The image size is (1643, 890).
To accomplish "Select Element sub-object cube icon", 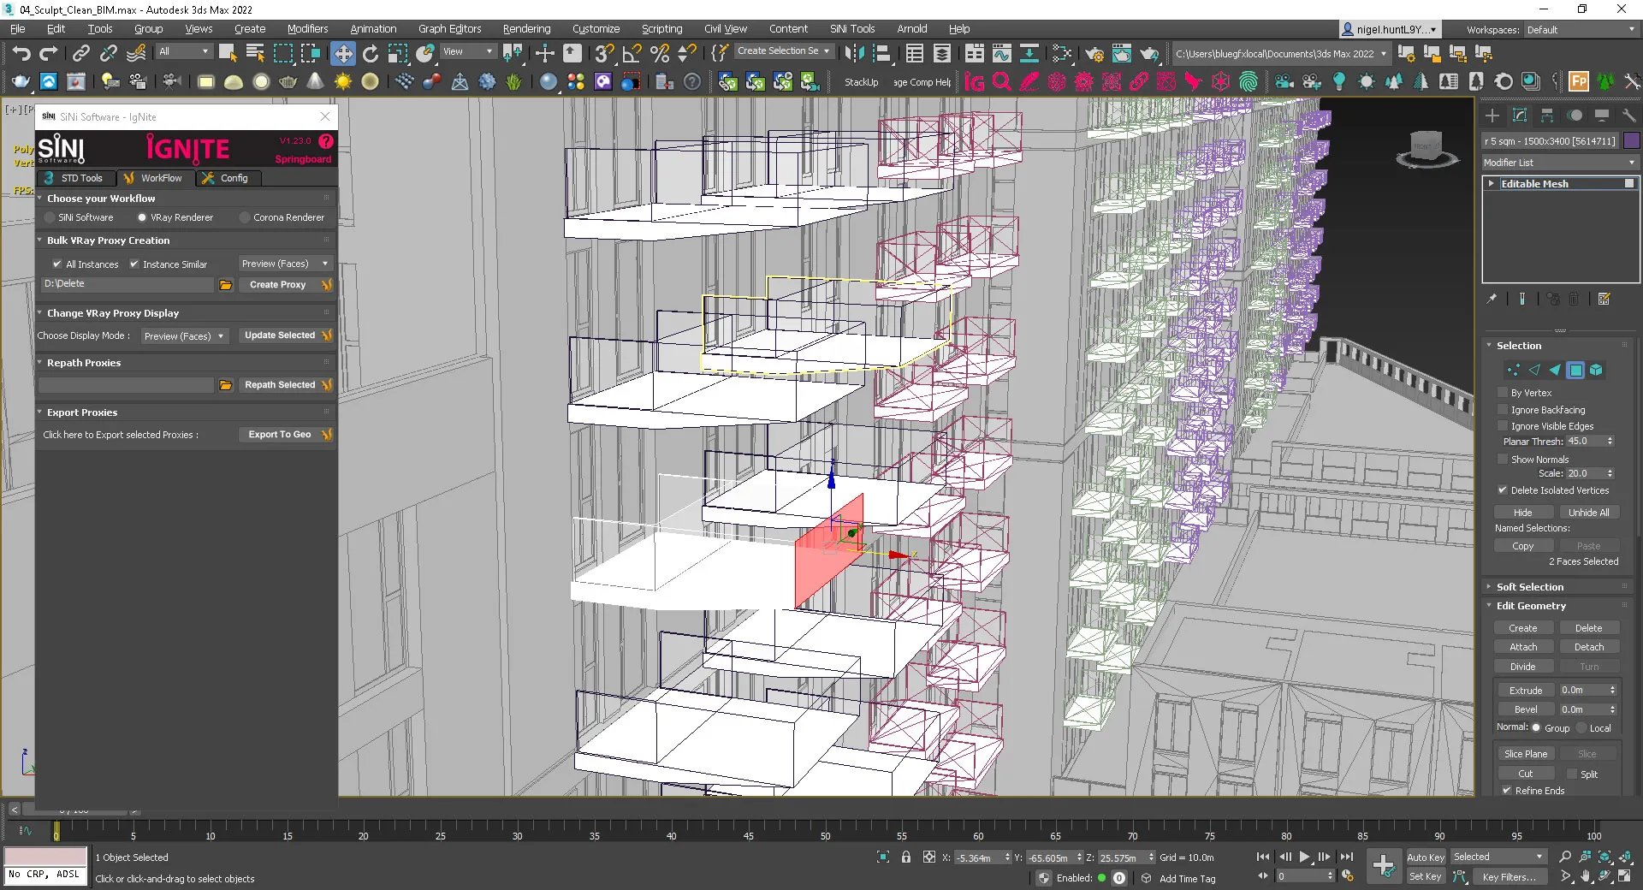I will point(1596,371).
